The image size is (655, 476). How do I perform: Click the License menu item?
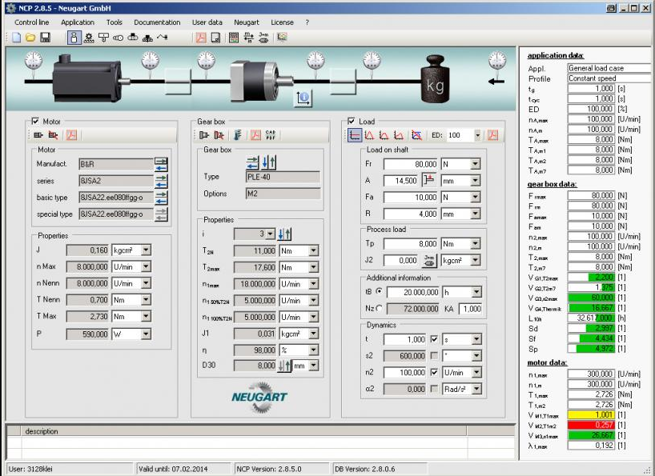click(x=282, y=22)
